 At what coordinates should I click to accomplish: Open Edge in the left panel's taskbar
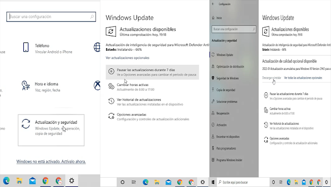click(x=6, y=181)
